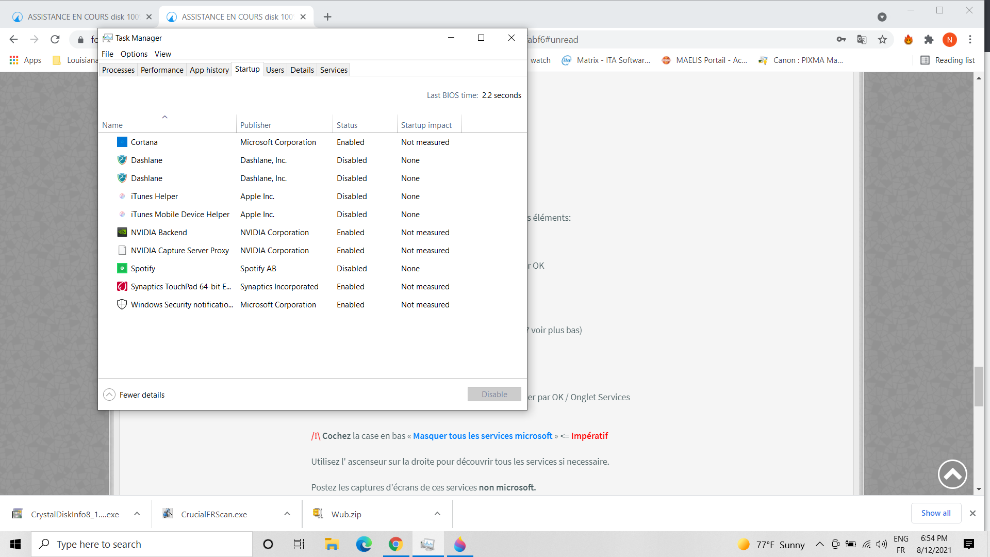
Task: Expand options for CrystalDiskInfo download
Action: (137, 514)
